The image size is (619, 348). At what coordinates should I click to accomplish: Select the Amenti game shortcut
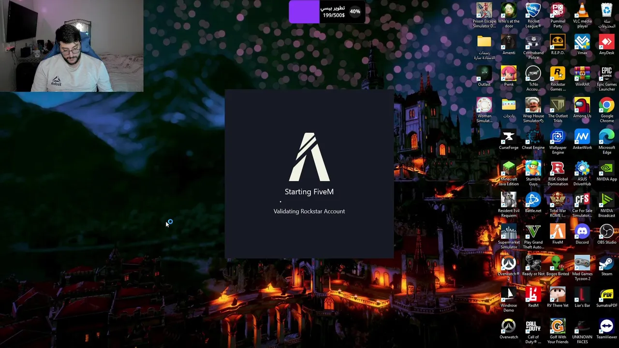point(509,44)
